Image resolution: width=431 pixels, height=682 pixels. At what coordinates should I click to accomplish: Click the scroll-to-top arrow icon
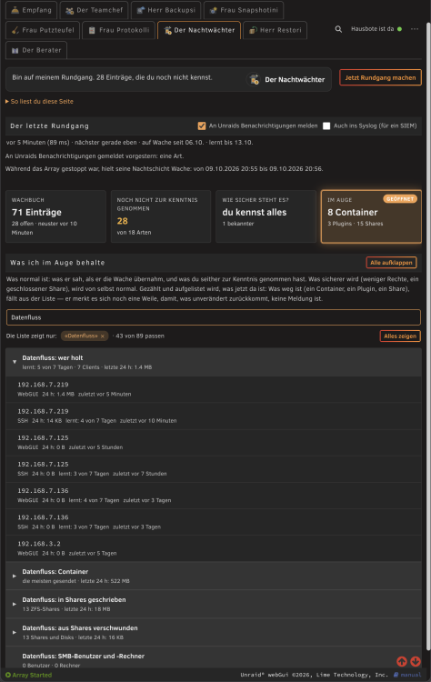402,662
